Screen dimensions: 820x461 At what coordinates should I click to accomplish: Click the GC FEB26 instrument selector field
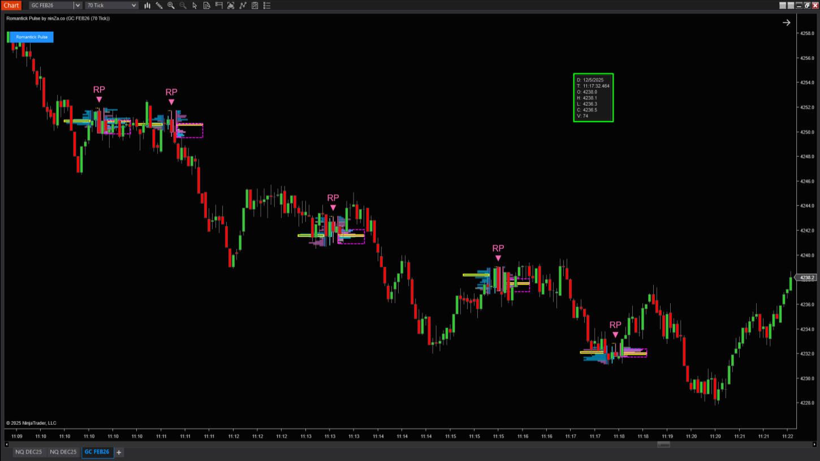click(x=51, y=6)
